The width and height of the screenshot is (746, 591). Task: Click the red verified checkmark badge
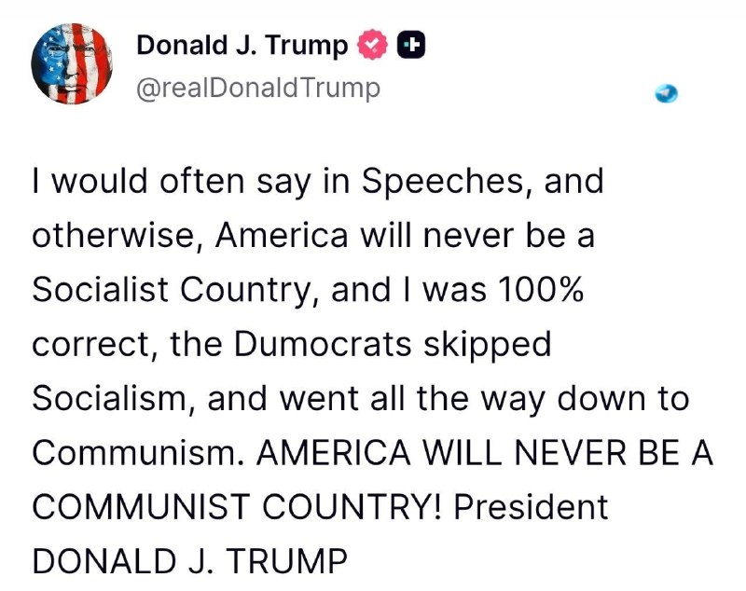[372, 44]
